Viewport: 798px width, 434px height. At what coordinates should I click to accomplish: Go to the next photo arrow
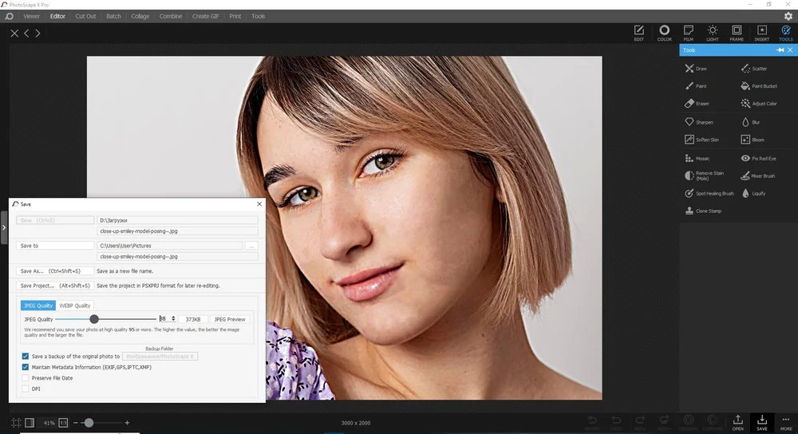[x=38, y=33]
